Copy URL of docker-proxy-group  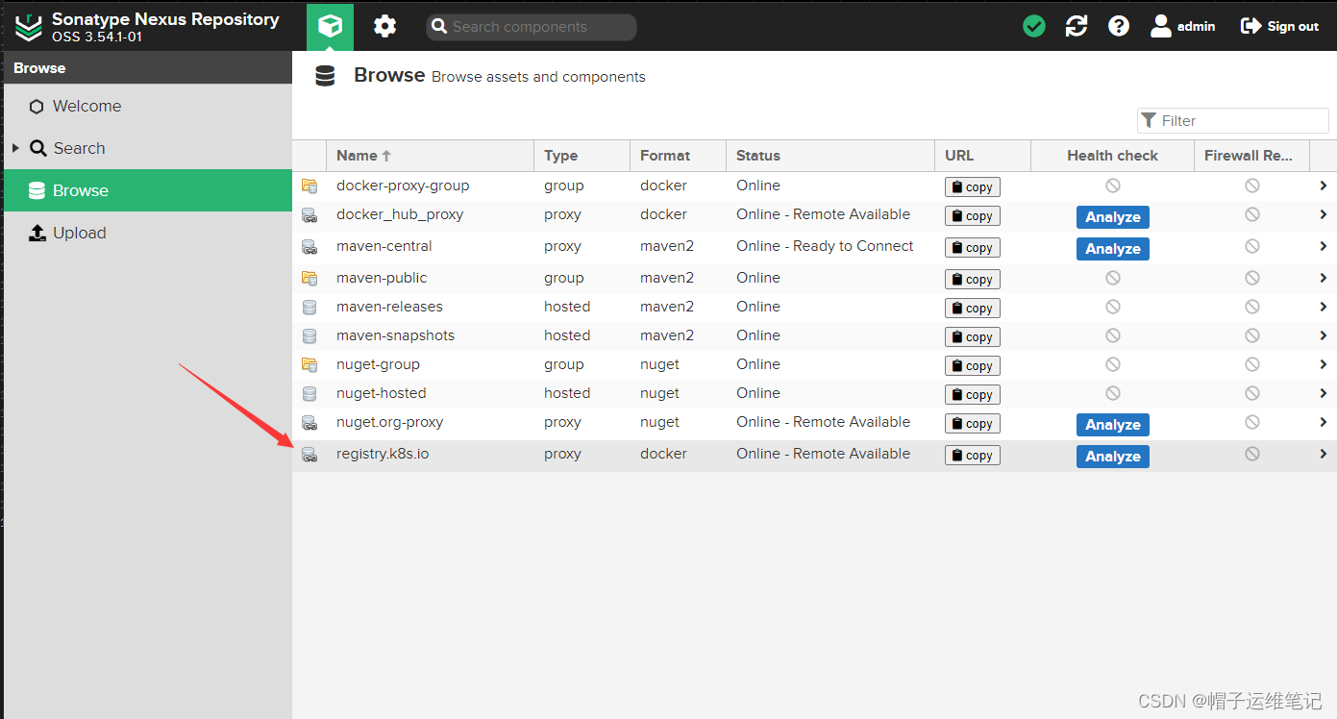[x=973, y=186]
